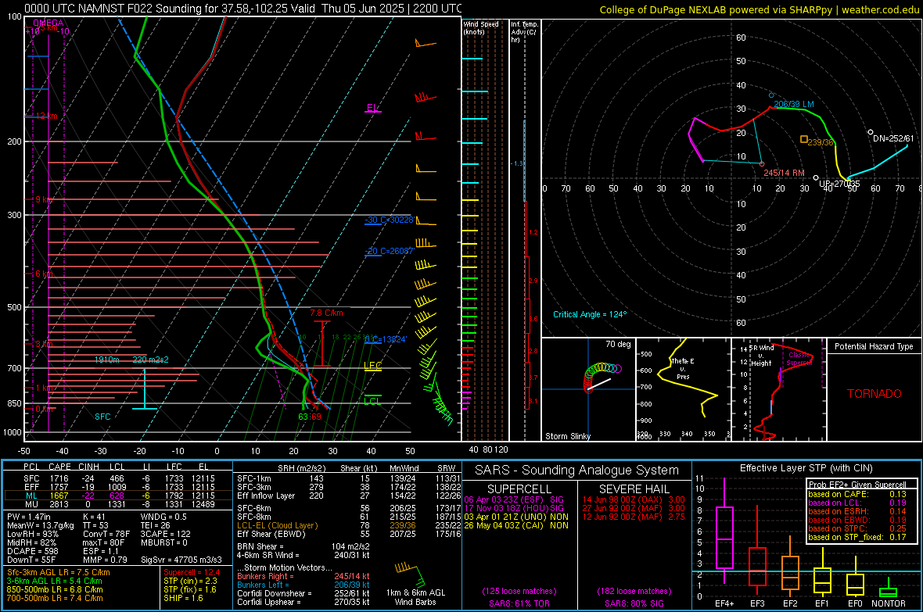The width and height of the screenshot is (923, 612).
Task: Click 'SARS - Sounding Analogue System' heading
Action: [576, 471]
